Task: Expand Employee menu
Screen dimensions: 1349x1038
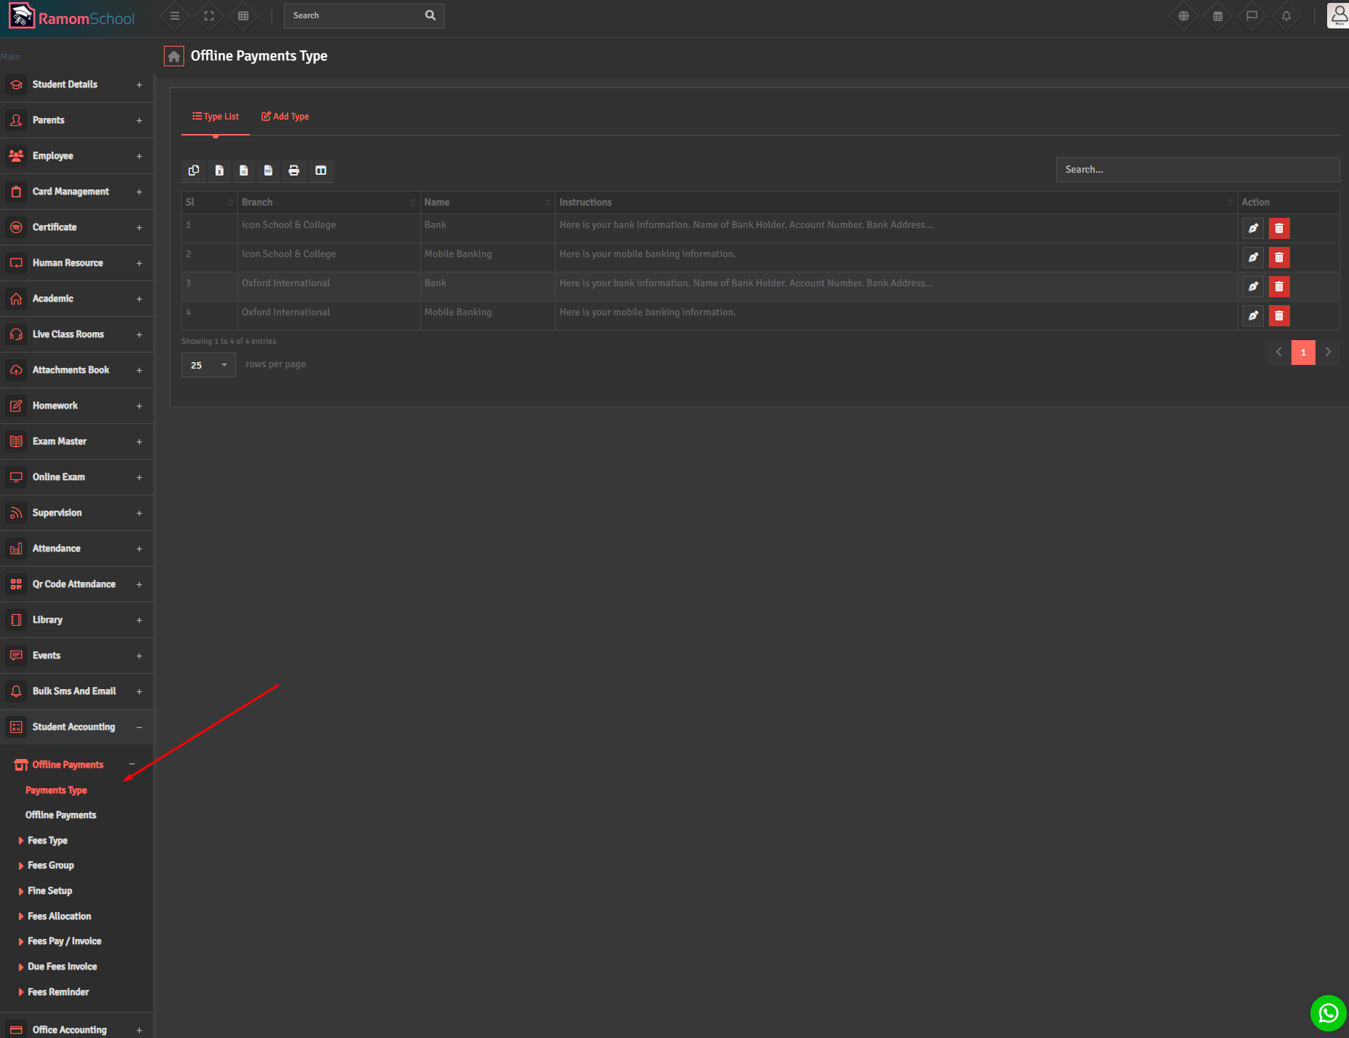Action: coord(76,156)
